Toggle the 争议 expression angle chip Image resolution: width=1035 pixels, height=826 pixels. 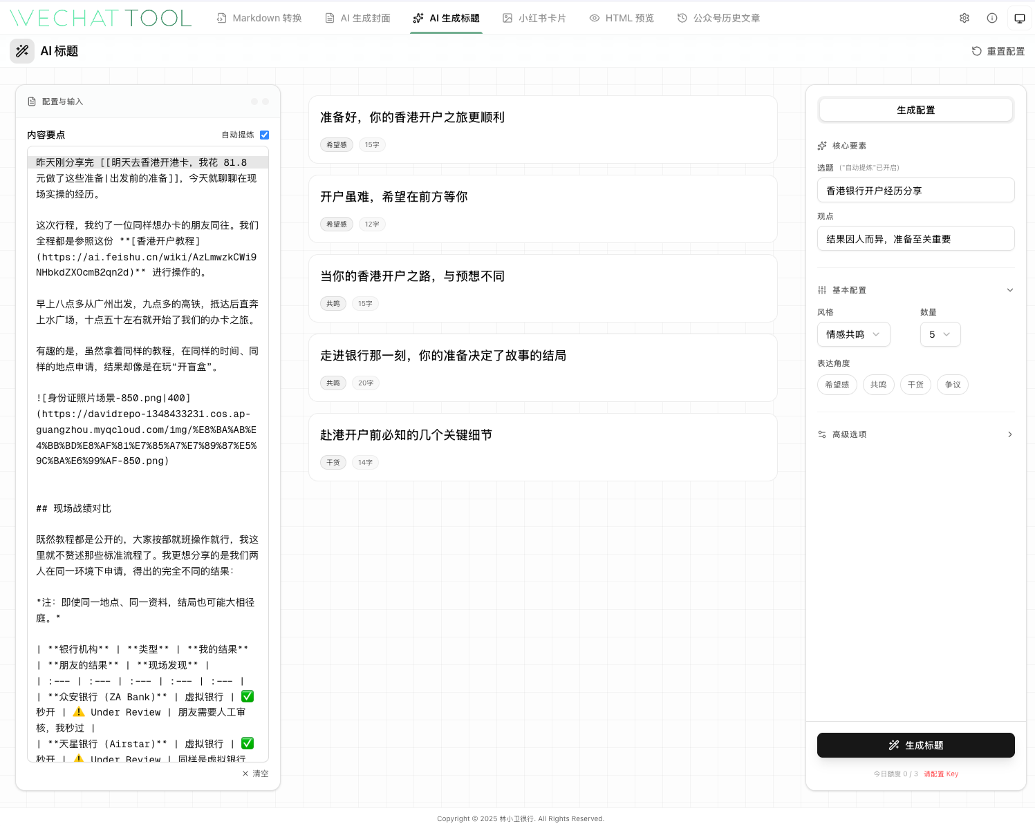pos(953,385)
